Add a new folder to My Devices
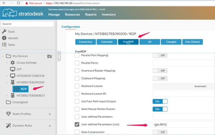Viewport: 215px width, 135px height. tap(49, 56)
